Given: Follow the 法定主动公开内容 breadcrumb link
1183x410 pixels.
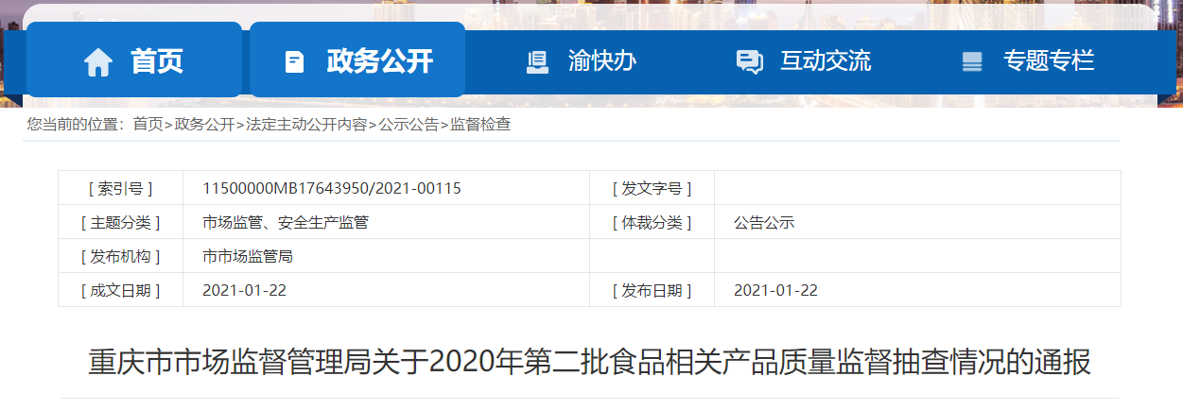Looking at the screenshot, I should coord(306,124).
